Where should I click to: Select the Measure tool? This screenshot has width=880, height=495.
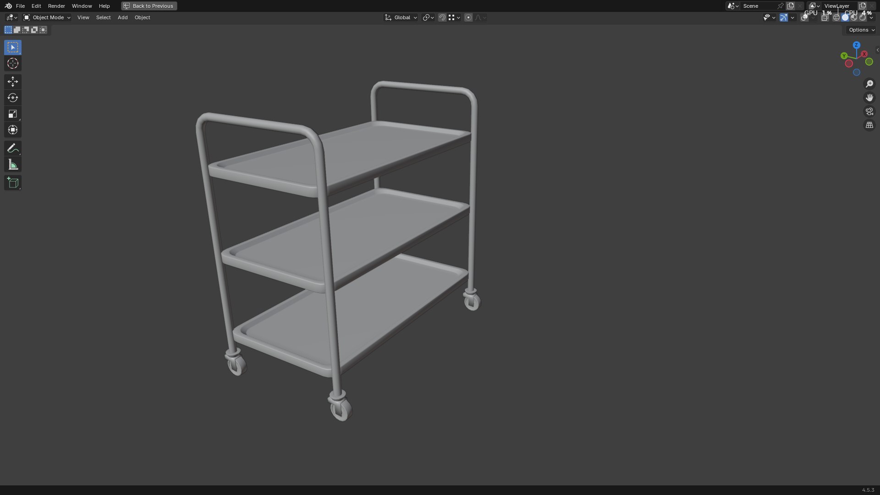13,165
